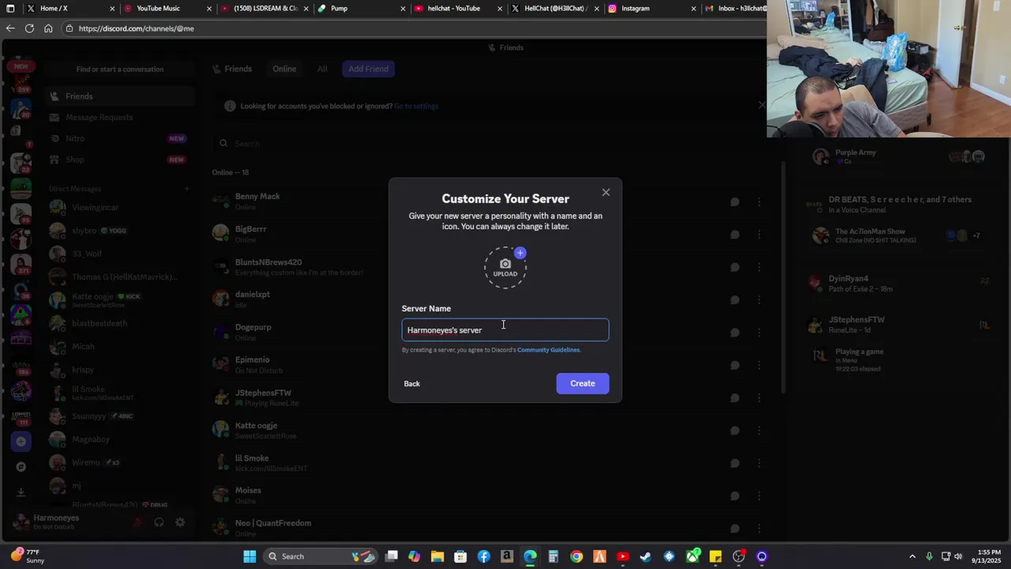Open Nitro page
Screen dimensions: 1011x569
(x=119, y=138)
